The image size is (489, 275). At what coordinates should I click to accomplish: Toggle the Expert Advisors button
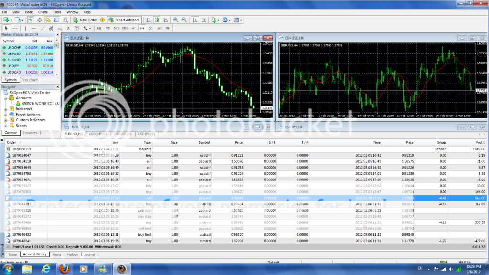pyautogui.click(x=124, y=20)
